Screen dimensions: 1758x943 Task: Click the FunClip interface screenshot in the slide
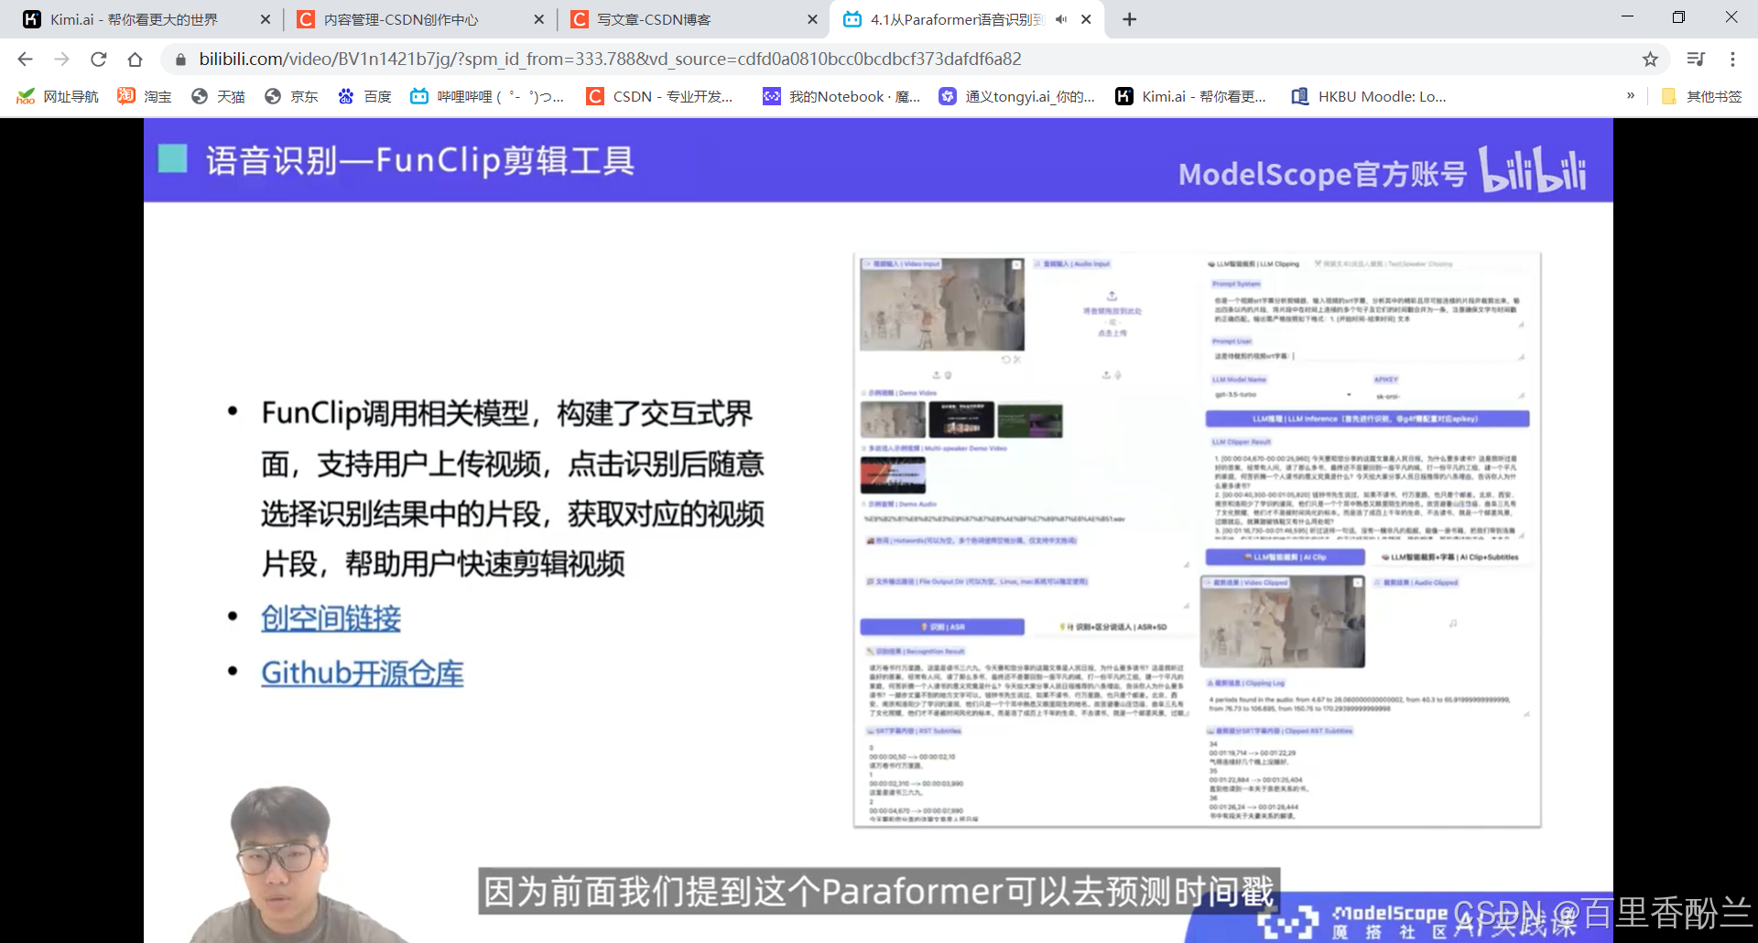1197,540
